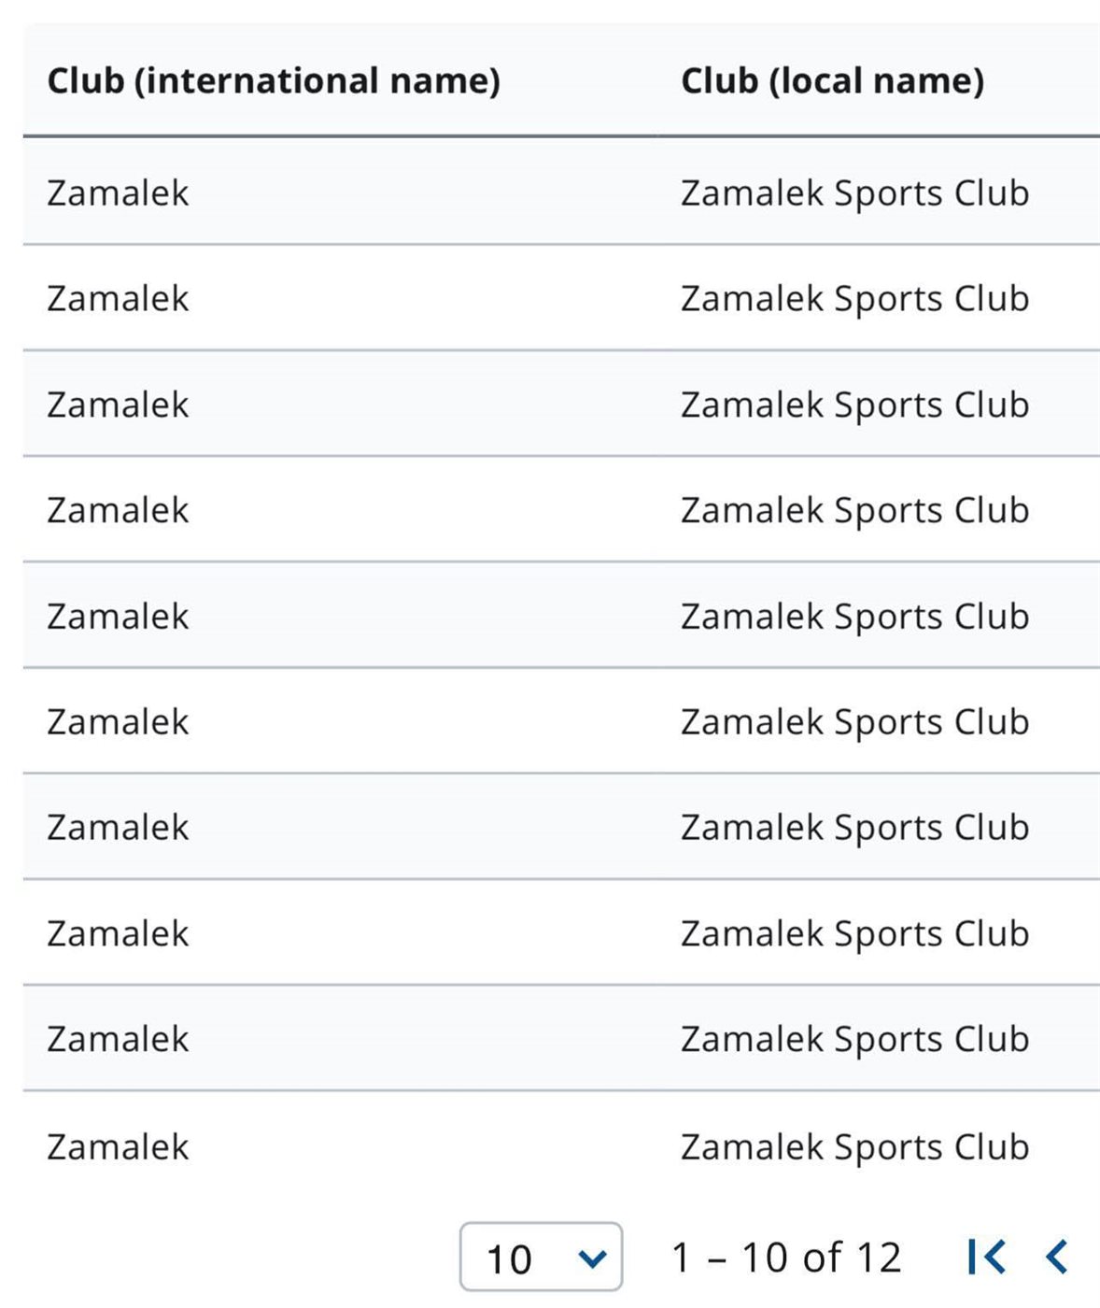Select Zamalek Sports Club in the second row
The image size is (1100, 1308).
(854, 299)
